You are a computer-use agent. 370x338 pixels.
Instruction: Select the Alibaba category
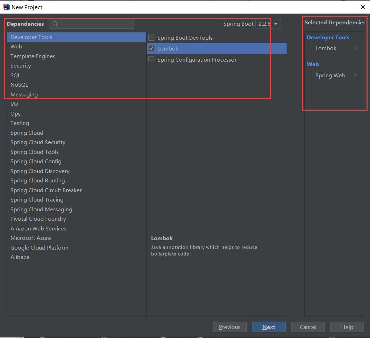coord(76,257)
